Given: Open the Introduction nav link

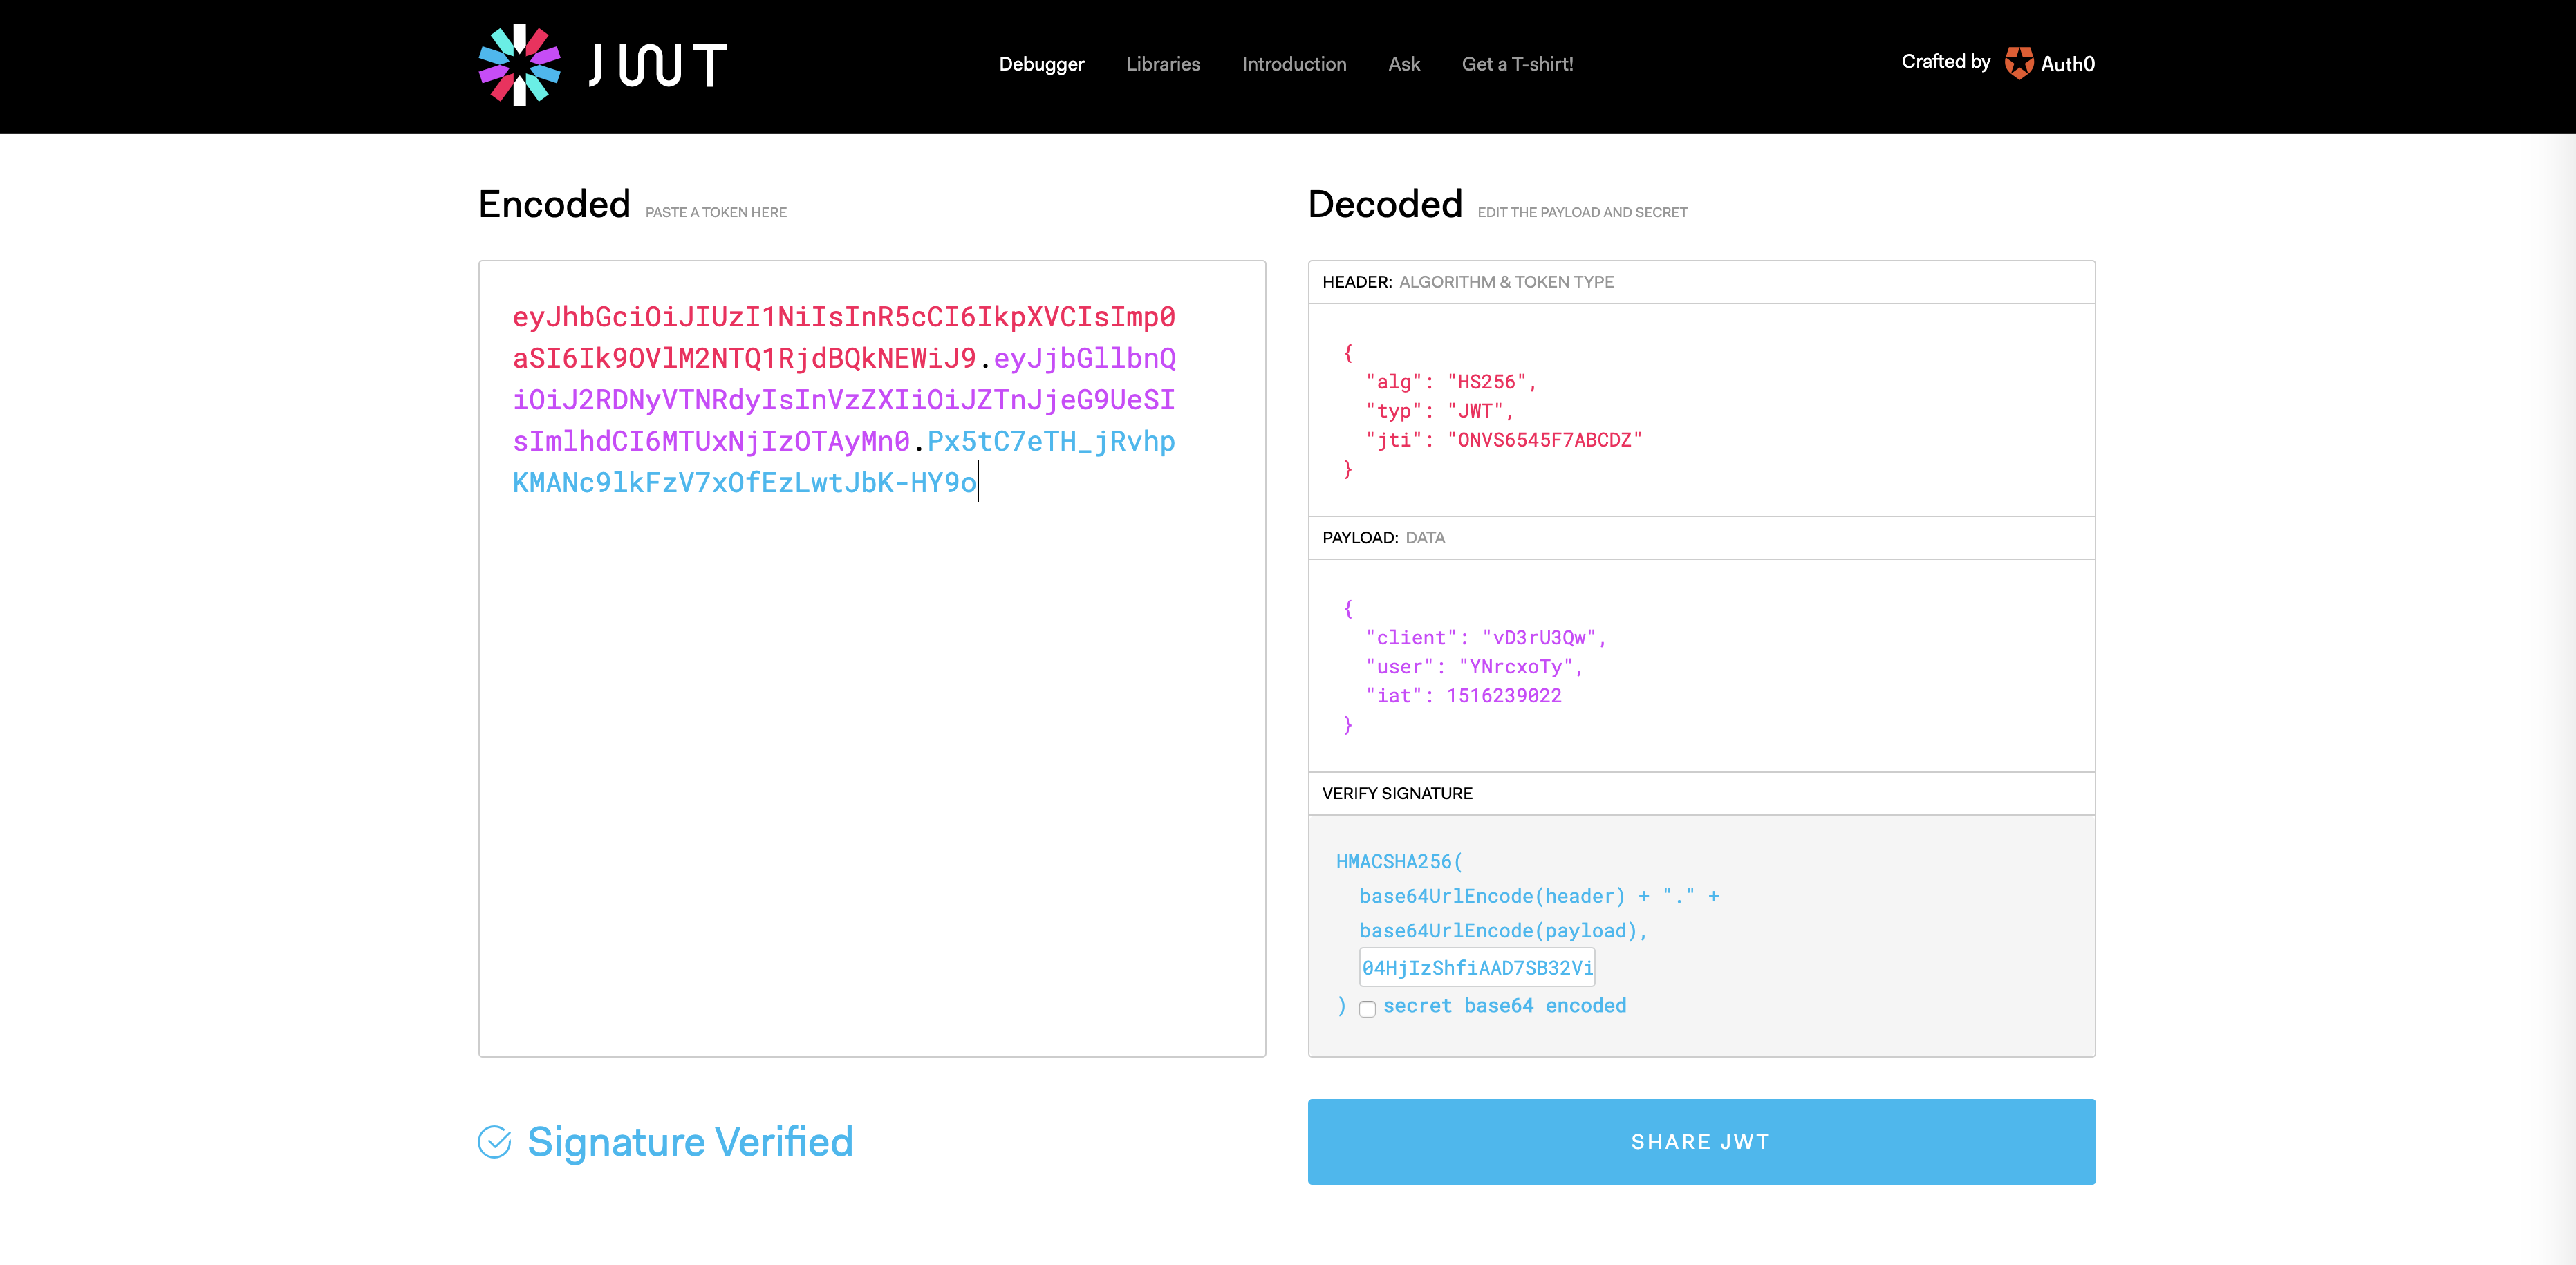Looking at the screenshot, I should tap(1293, 64).
